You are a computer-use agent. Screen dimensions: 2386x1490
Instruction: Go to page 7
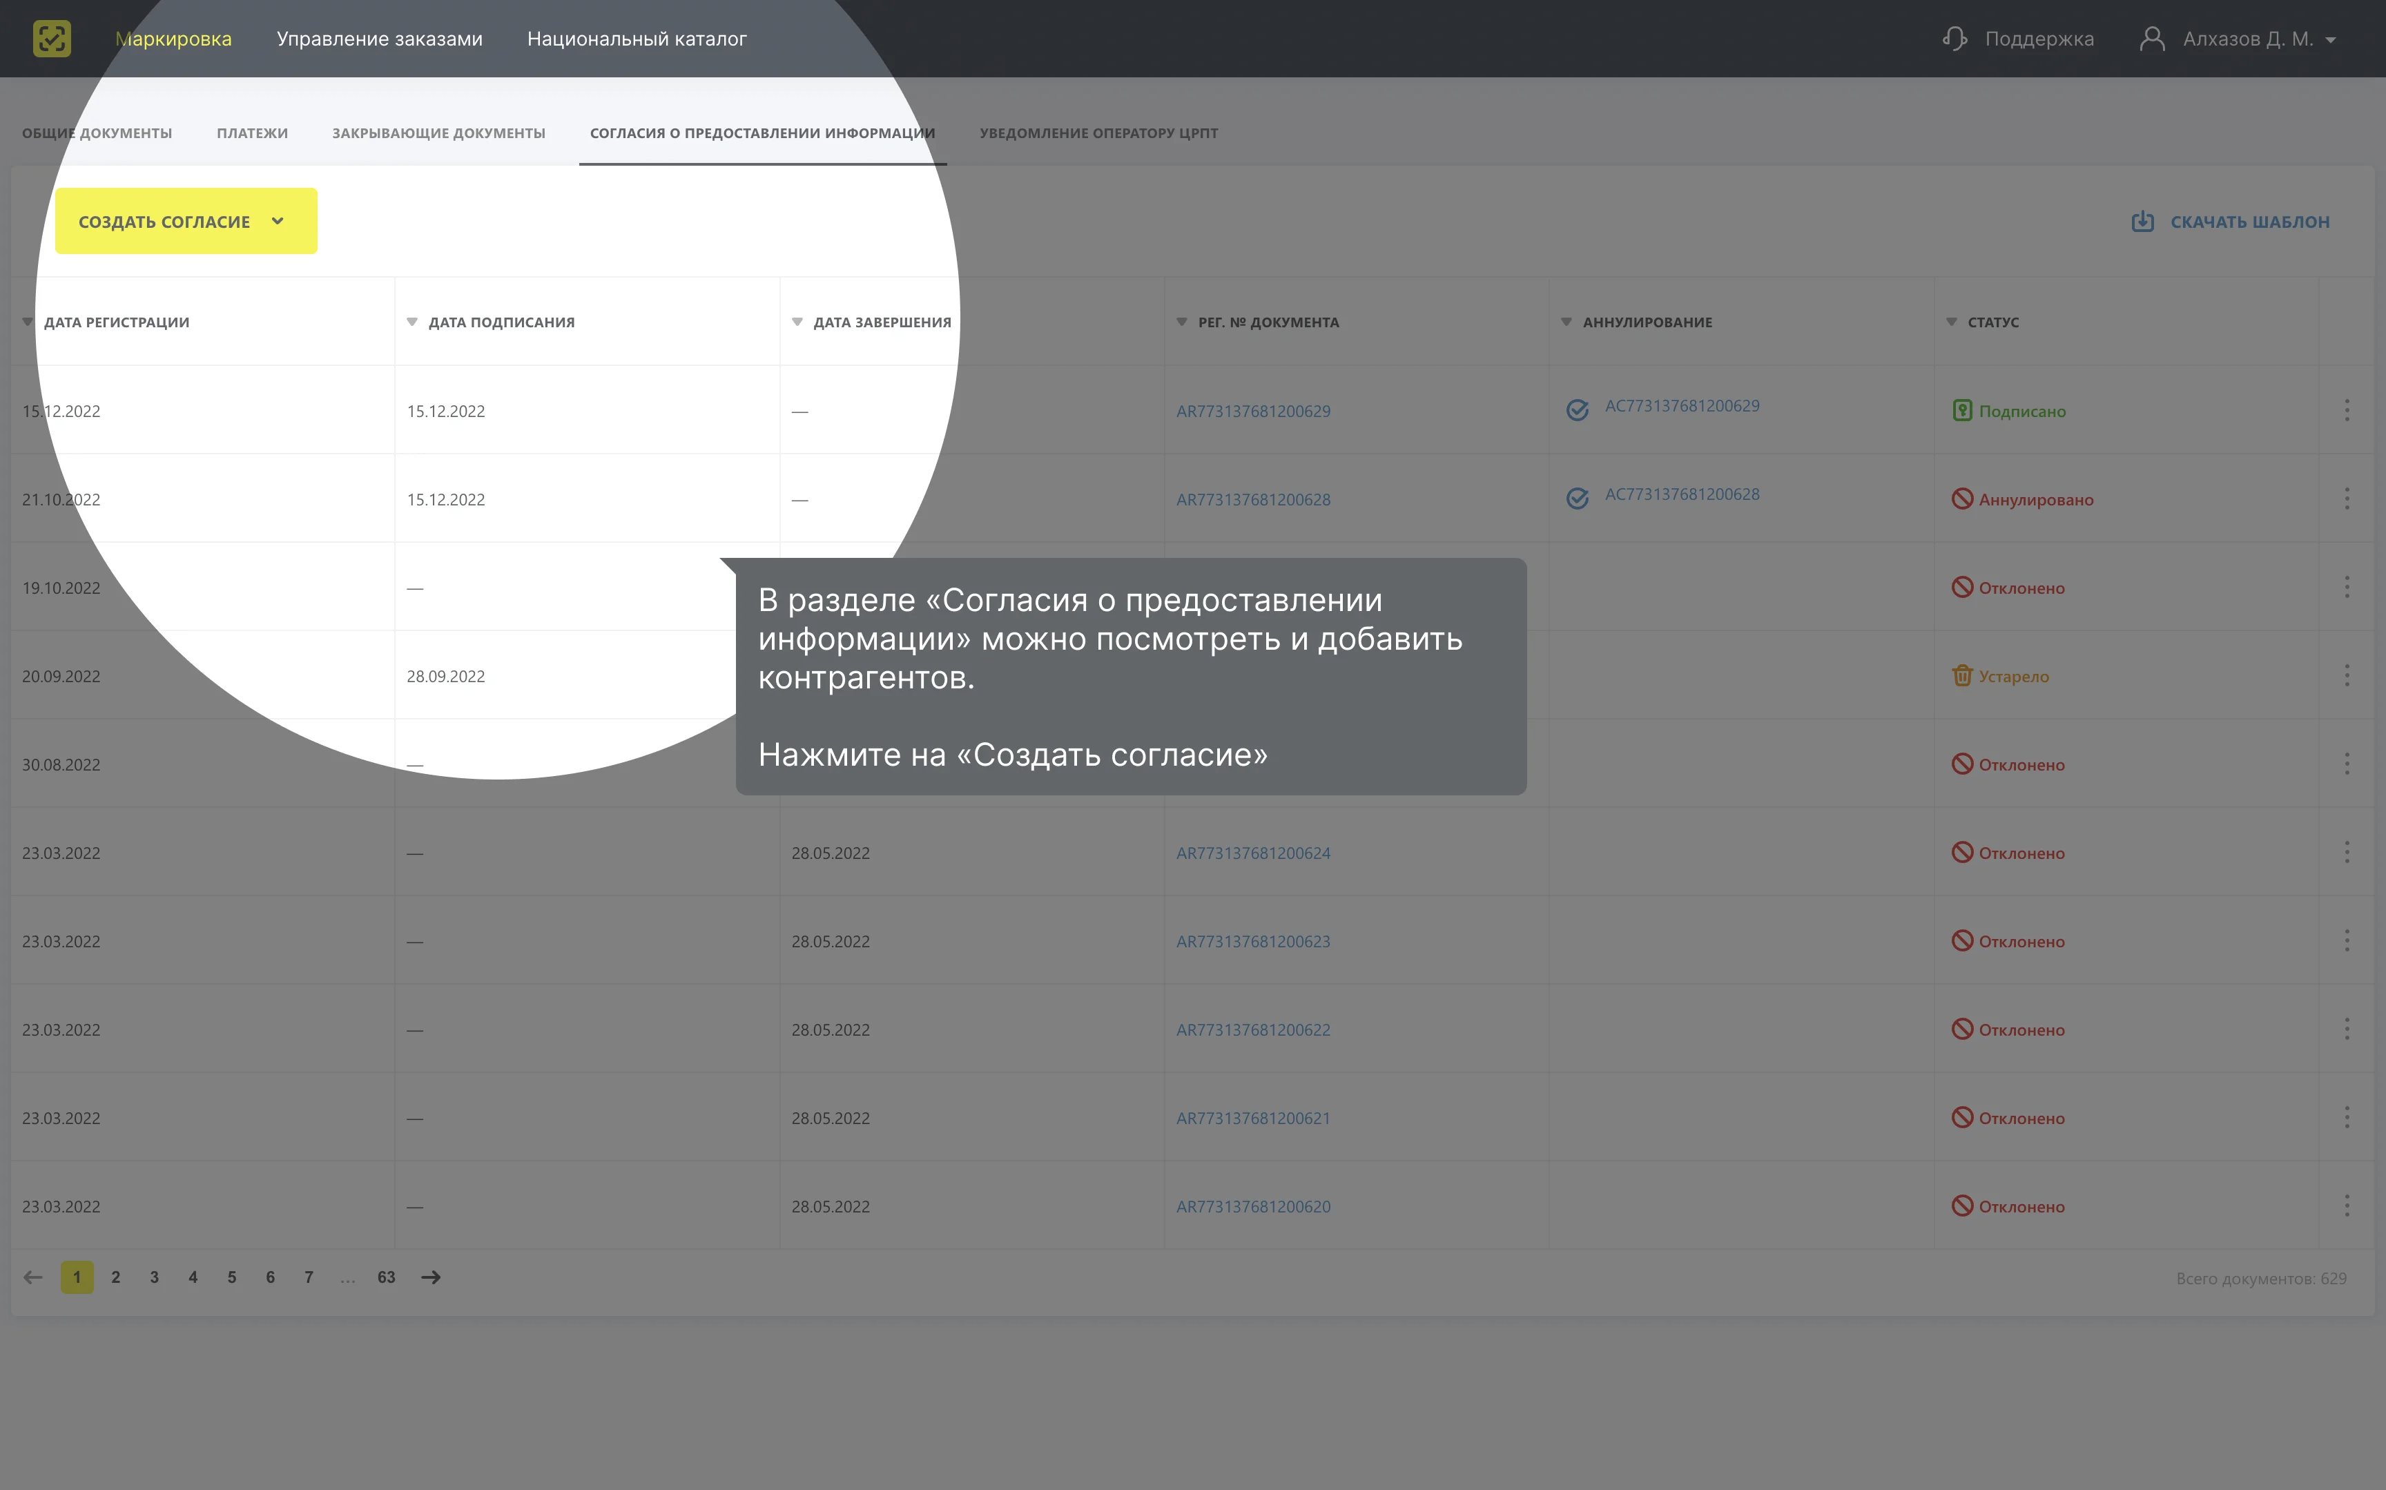point(309,1277)
